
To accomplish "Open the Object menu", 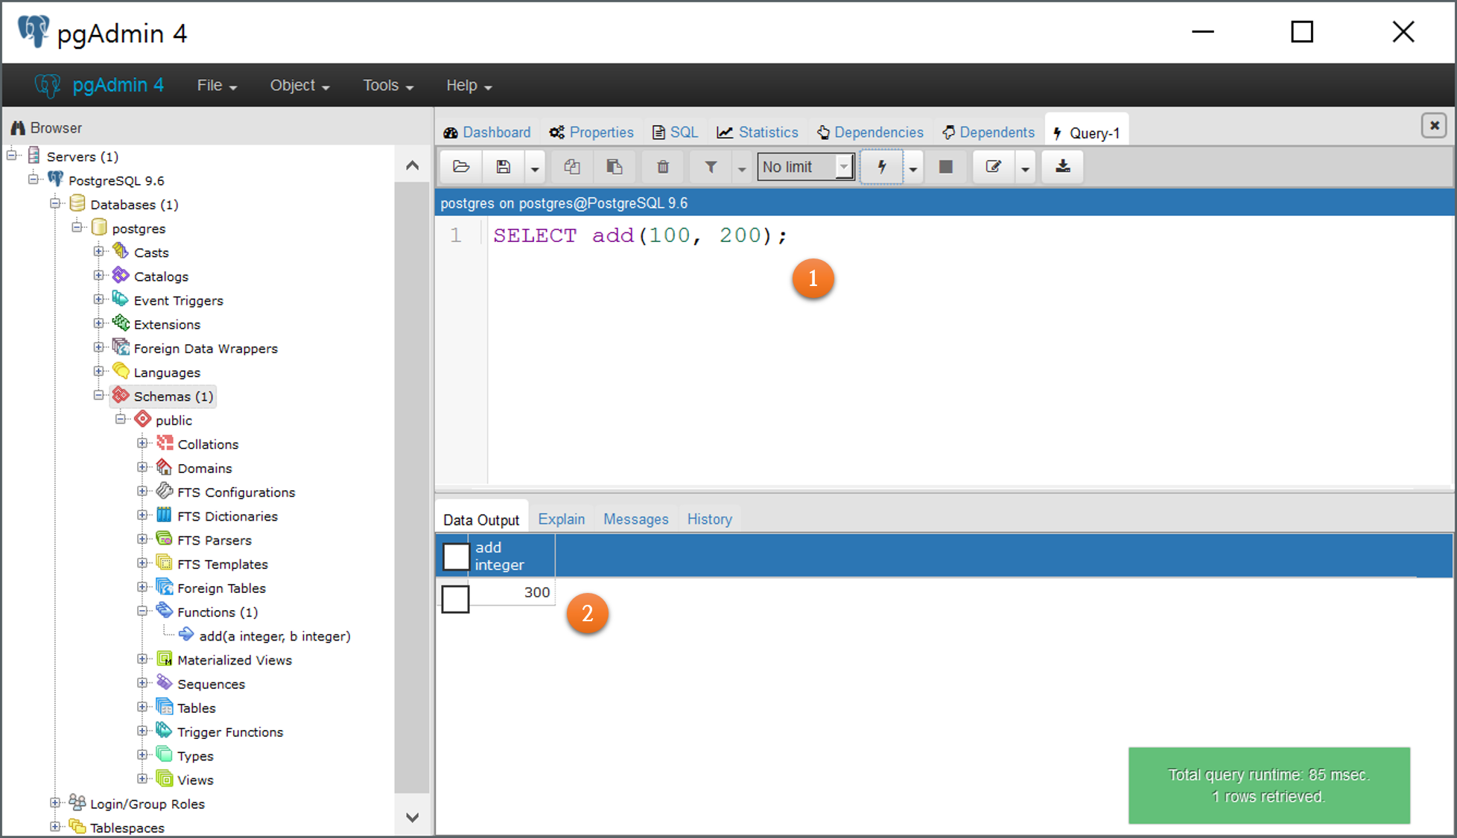I will click(299, 86).
